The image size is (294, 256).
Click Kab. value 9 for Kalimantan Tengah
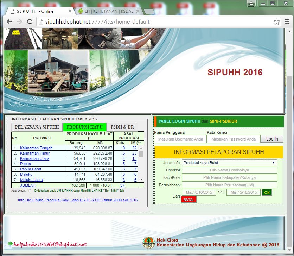pyautogui.click(x=124, y=148)
